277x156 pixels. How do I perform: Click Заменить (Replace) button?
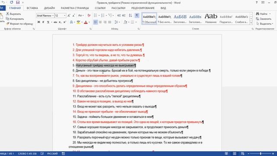click(x=264, y=19)
